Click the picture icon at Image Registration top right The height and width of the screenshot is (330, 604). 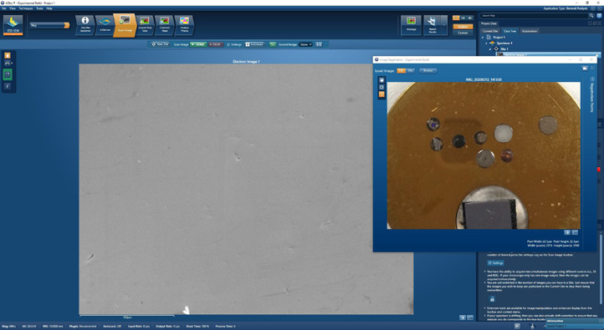(x=585, y=68)
